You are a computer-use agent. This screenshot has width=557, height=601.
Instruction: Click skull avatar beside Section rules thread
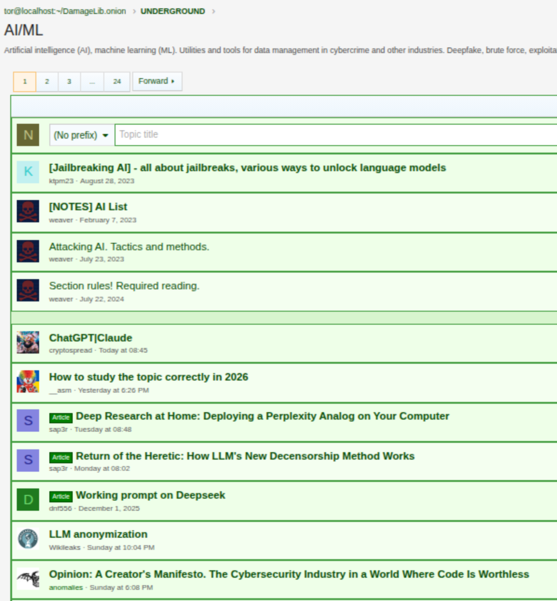28,290
